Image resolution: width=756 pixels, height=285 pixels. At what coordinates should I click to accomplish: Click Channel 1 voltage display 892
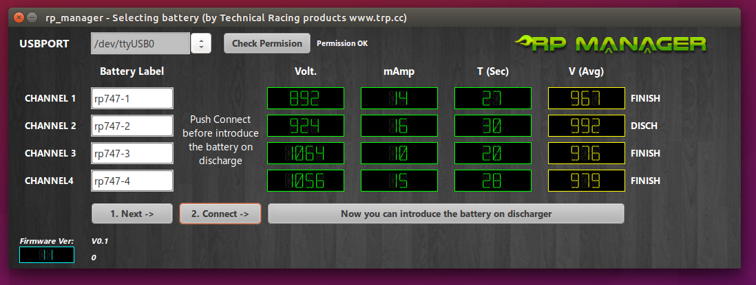tap(306, 98)
